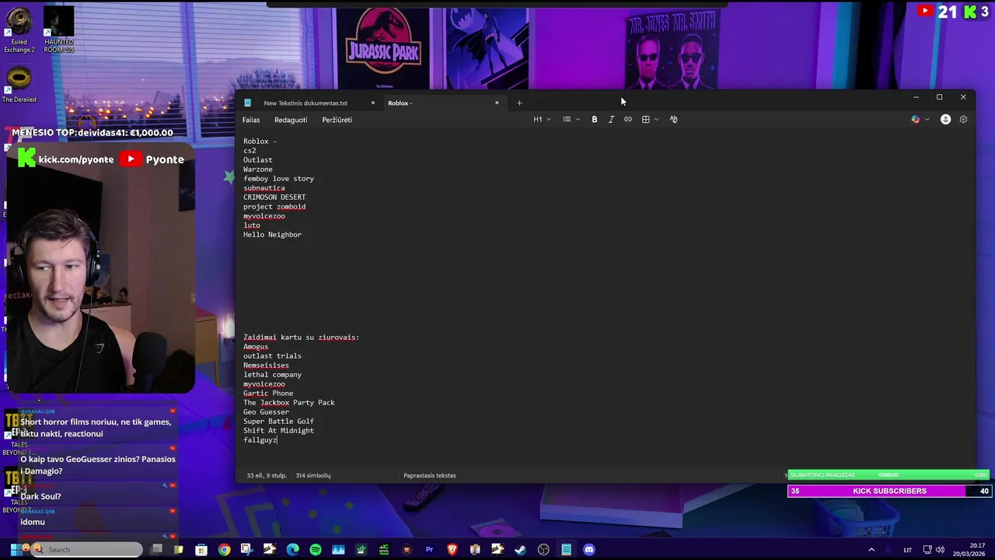Image resolution: width=995 pixels, height=560 pixels.
Task: Toggle italic formatting in Notepad
Action: click(611, 120)
